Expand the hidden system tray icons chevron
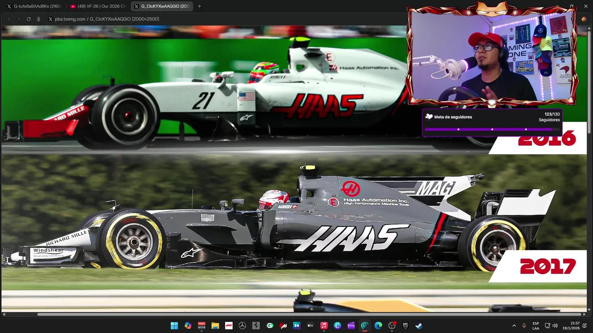The image size is (593, 333). tap(514, 326)
